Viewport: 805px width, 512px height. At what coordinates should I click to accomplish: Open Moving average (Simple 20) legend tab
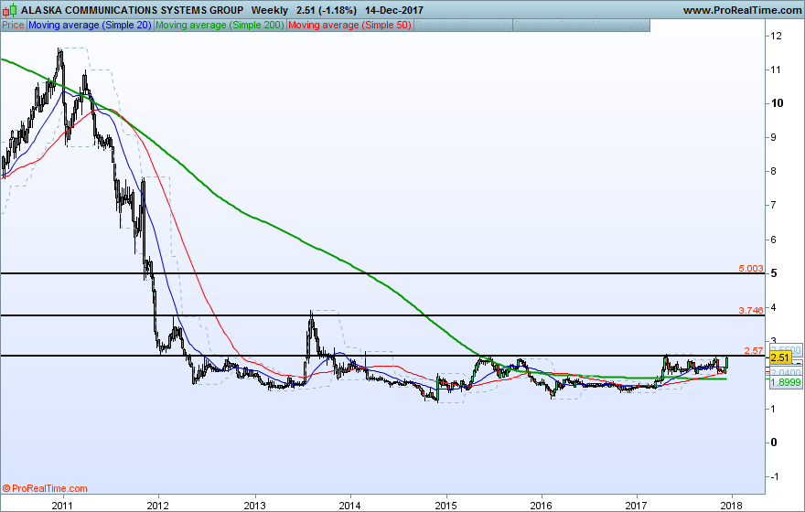[90, 25]
